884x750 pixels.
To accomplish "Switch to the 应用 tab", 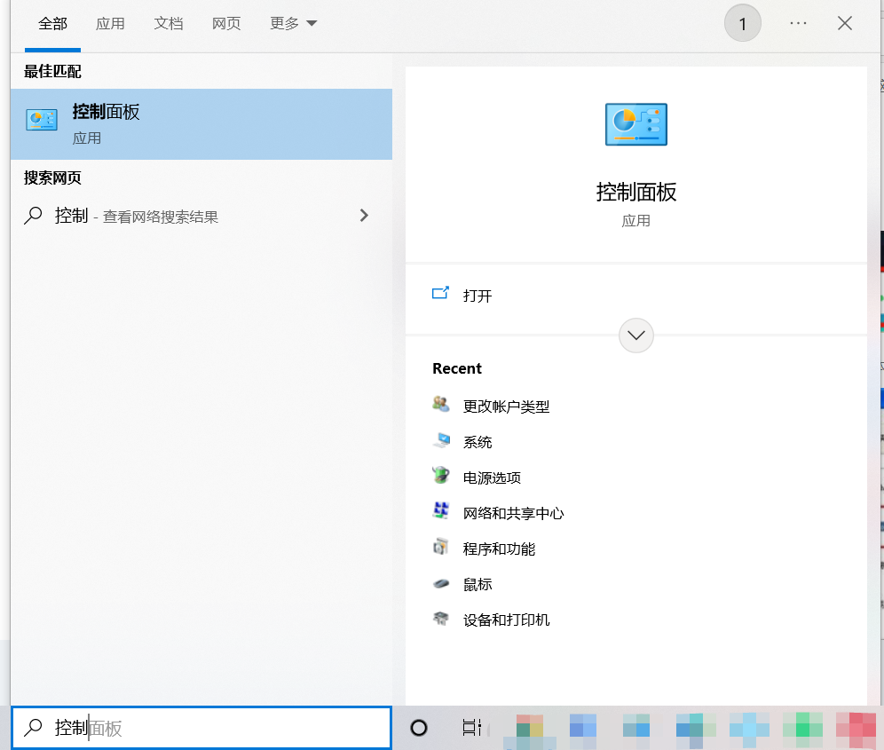I will pyautogui.click(x=110, y=24).
